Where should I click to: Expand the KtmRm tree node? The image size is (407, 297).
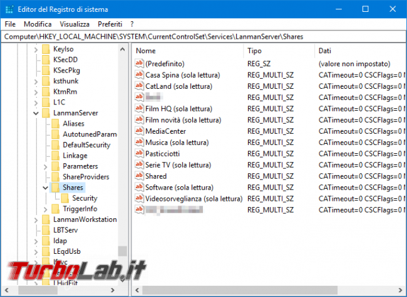pos(36,92)
